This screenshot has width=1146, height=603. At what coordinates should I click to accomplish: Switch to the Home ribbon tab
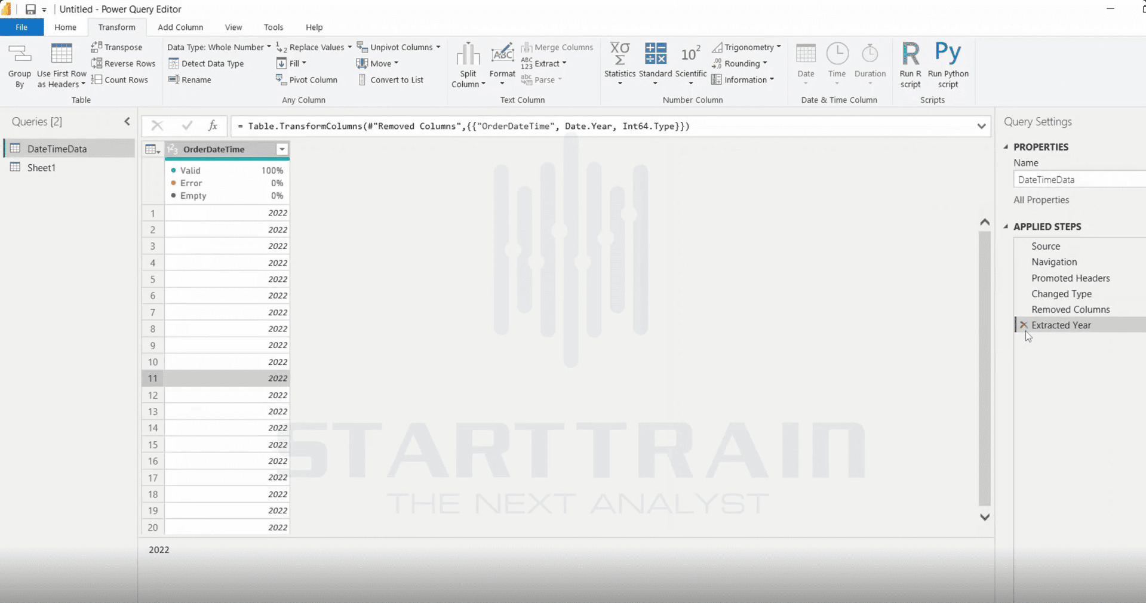65,27
